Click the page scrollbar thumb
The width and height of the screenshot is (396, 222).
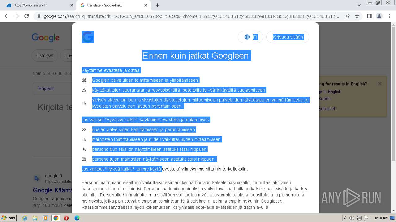[x=393, y=94]
